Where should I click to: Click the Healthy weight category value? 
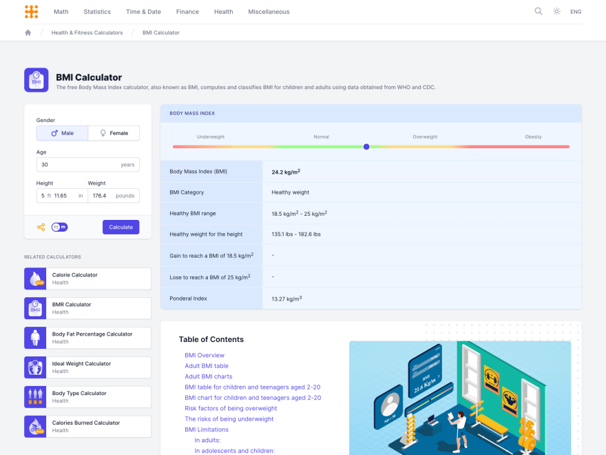(290, 192)
